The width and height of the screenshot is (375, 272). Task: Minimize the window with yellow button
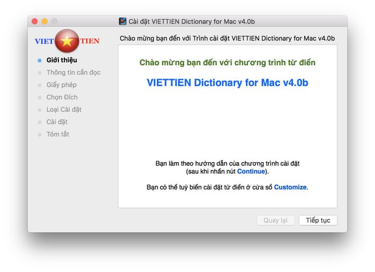pyautogui.click(x=44, y=21)
